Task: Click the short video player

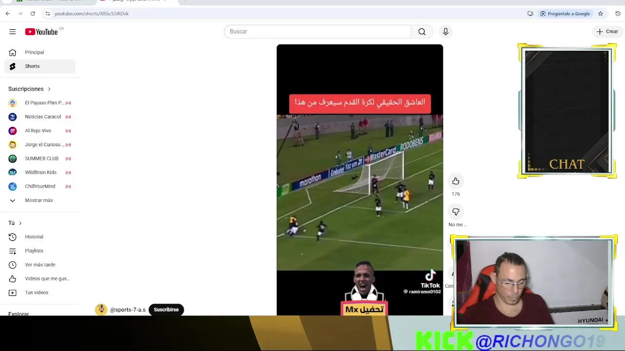Action: (x=360, y=180)
